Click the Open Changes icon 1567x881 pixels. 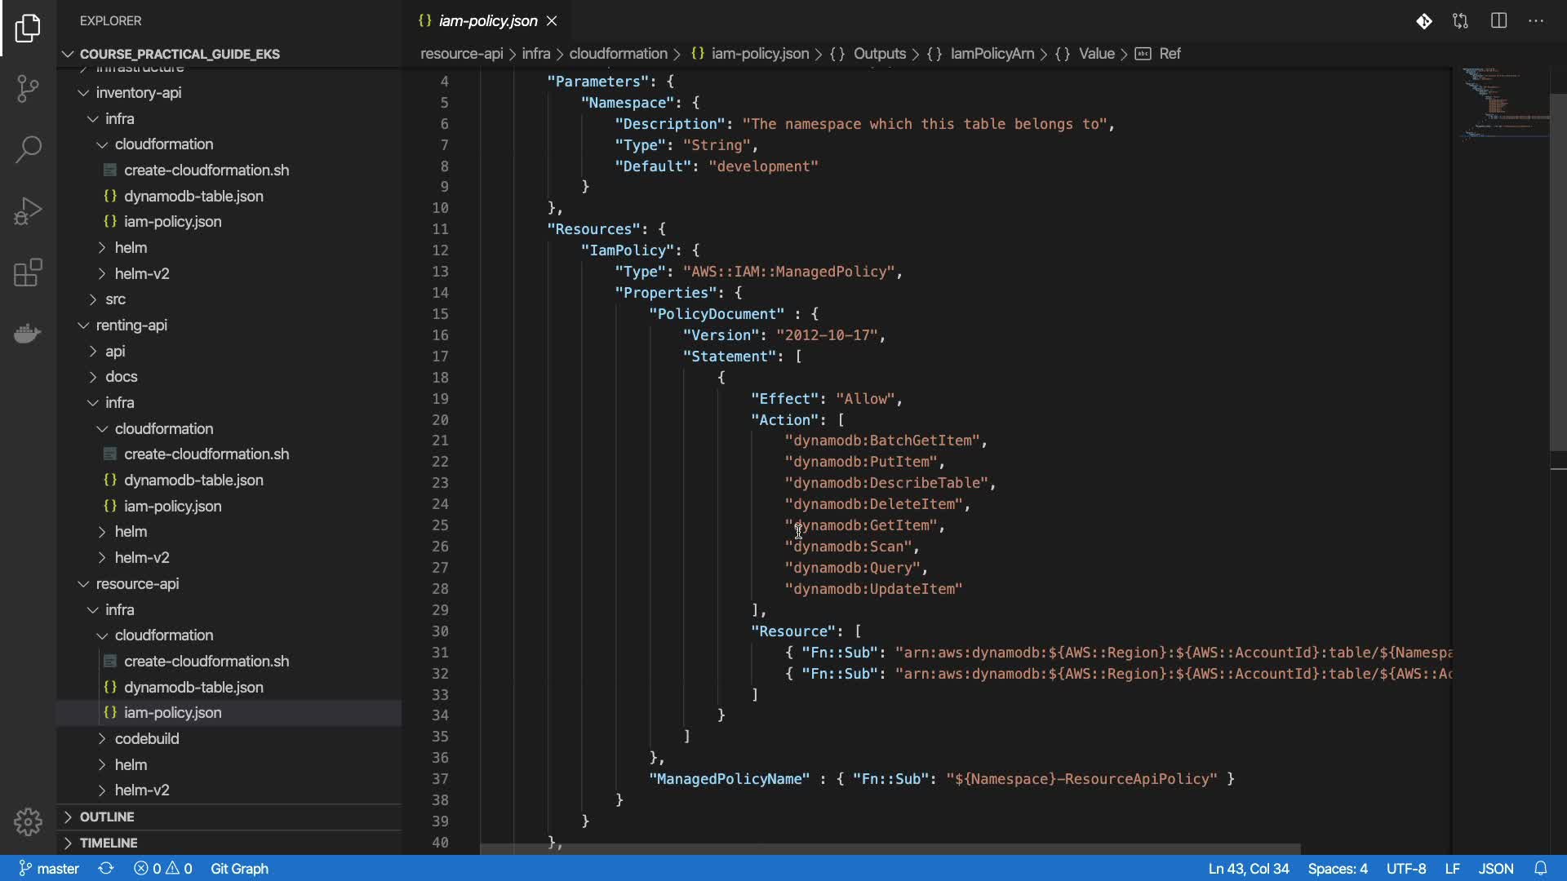1460,21
